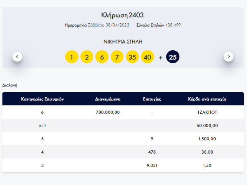Image resolution: width=247 pixels, height=185 pixels.
Task: Click the Κέρδη ανά επιτυχία column header
Action: coord(207,99)
